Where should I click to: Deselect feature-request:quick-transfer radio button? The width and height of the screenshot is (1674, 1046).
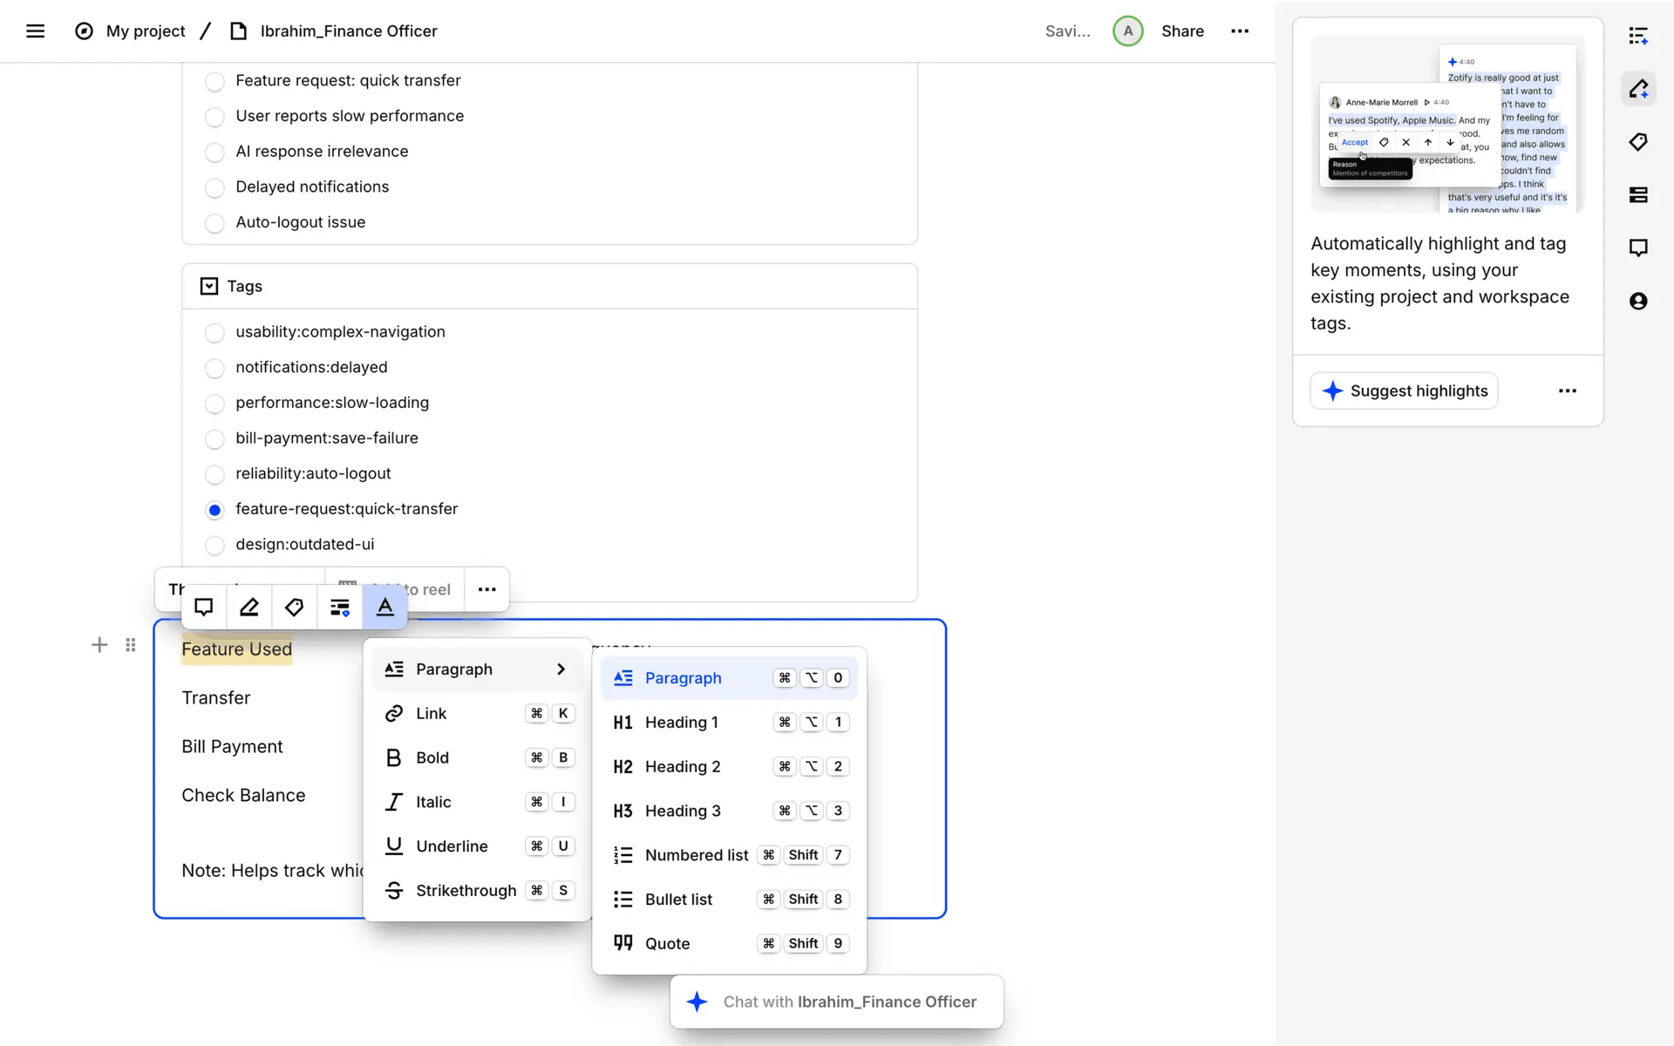tap(214, 510)
